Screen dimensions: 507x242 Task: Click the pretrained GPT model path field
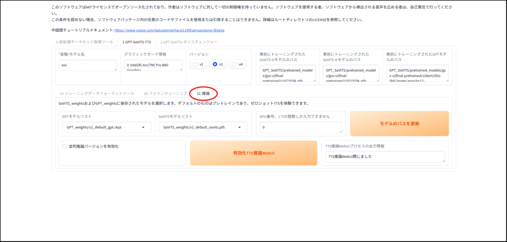[x=417, y=73]
